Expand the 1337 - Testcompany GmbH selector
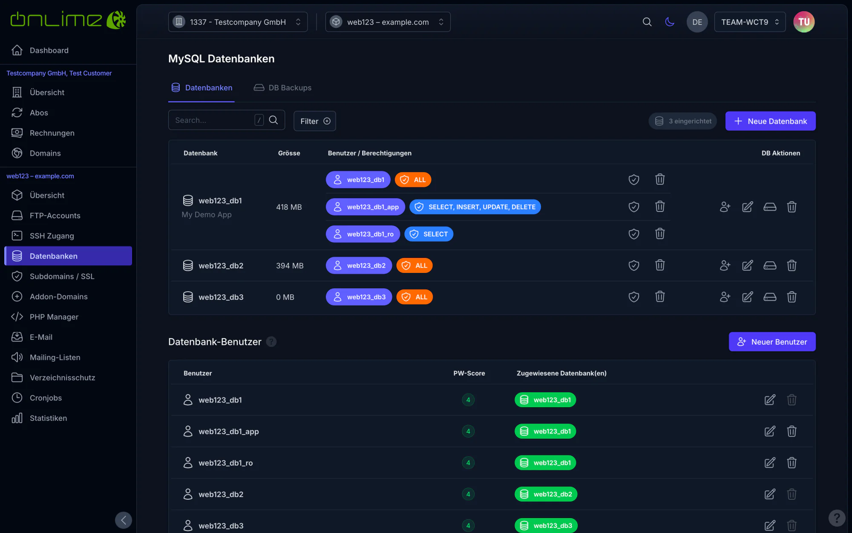852x533 pixels. tap(238, 22)
